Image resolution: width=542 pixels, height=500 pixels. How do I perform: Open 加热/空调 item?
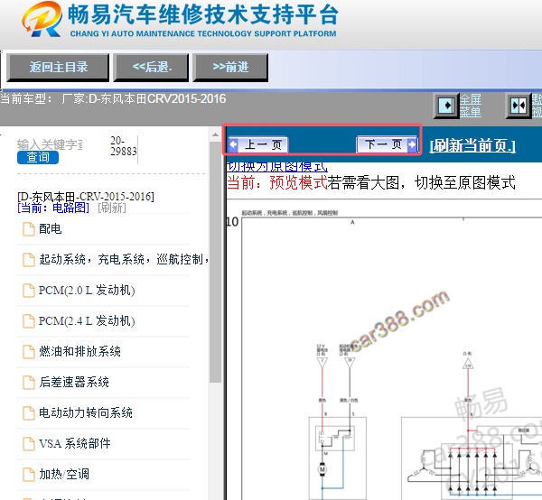[x=64, y=474]
